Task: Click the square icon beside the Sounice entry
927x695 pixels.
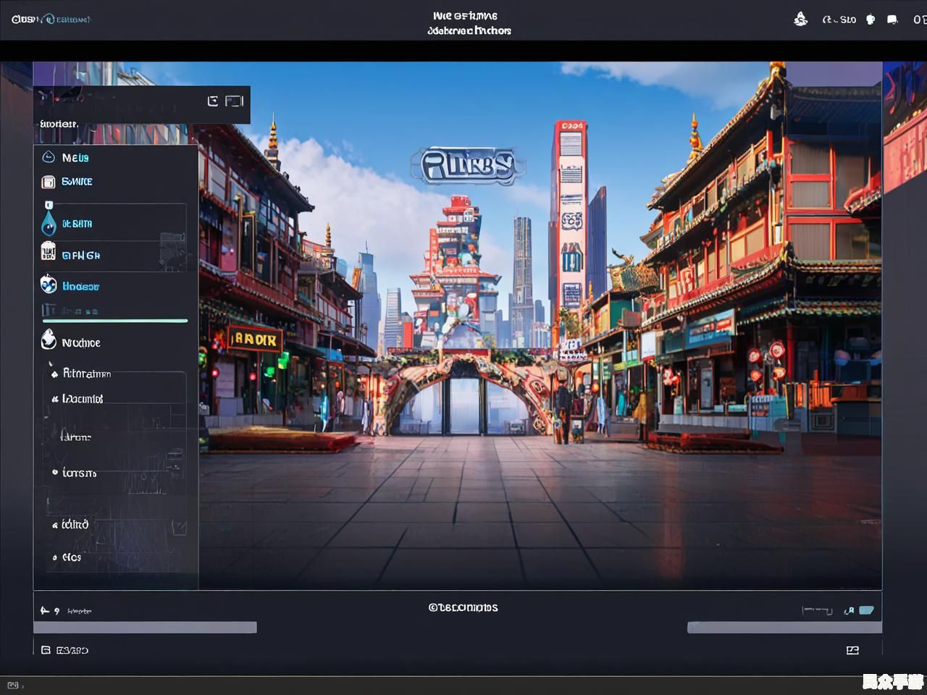Action: (x=49, y=182)
